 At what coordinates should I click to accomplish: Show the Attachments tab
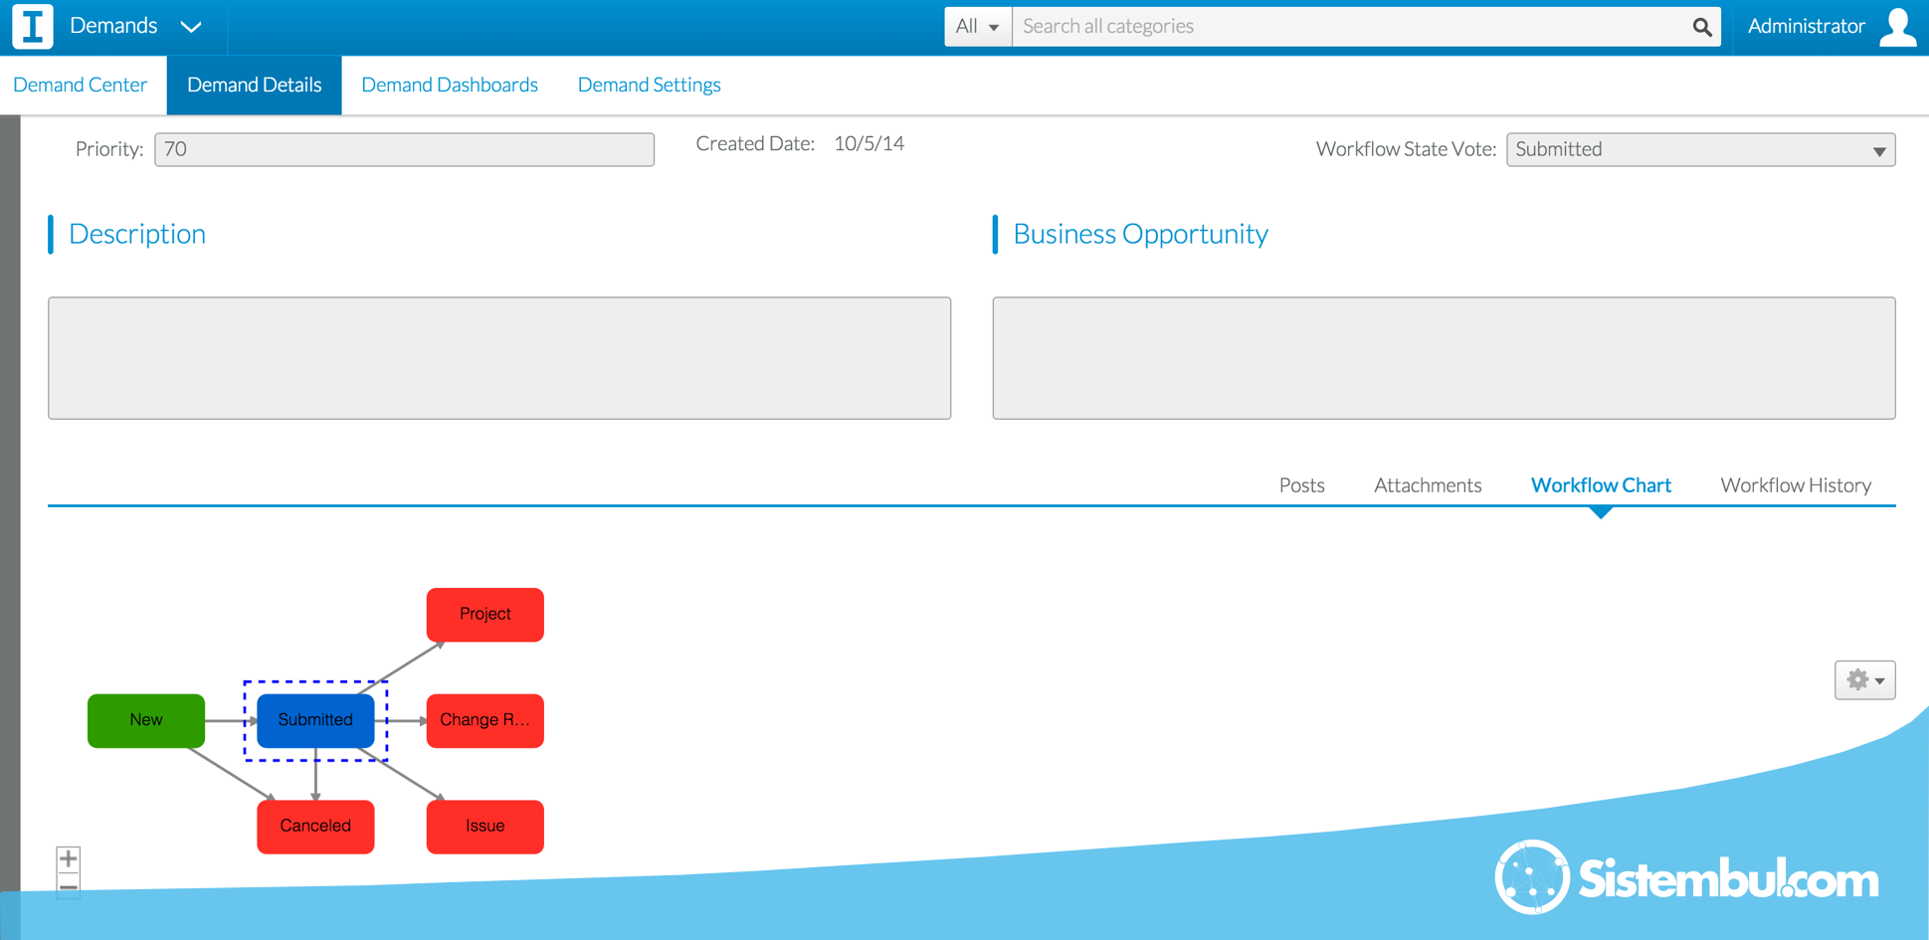click(x=1427, y=485)
